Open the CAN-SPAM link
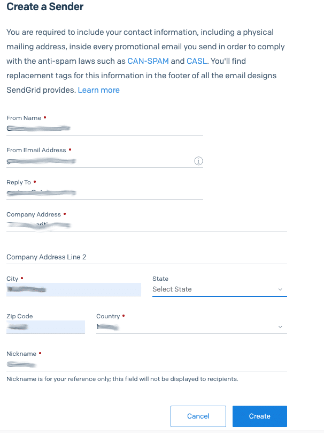This screenshot has width=324, height=433. point(149,61)
